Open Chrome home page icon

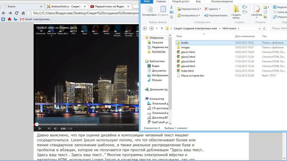point(23,13)
